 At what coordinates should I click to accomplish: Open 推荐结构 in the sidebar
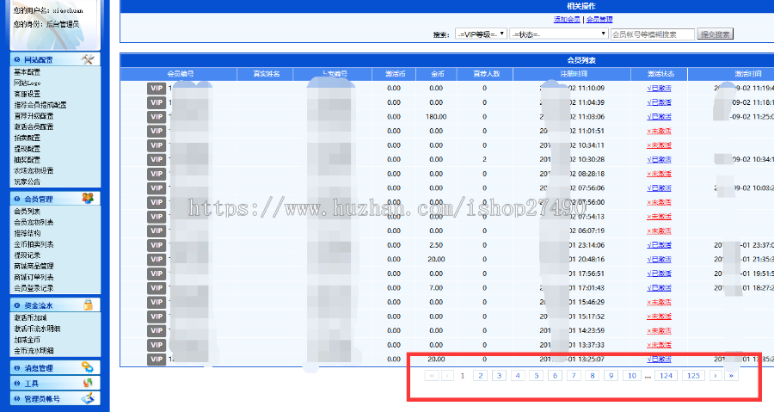click(x=28, y=233)
